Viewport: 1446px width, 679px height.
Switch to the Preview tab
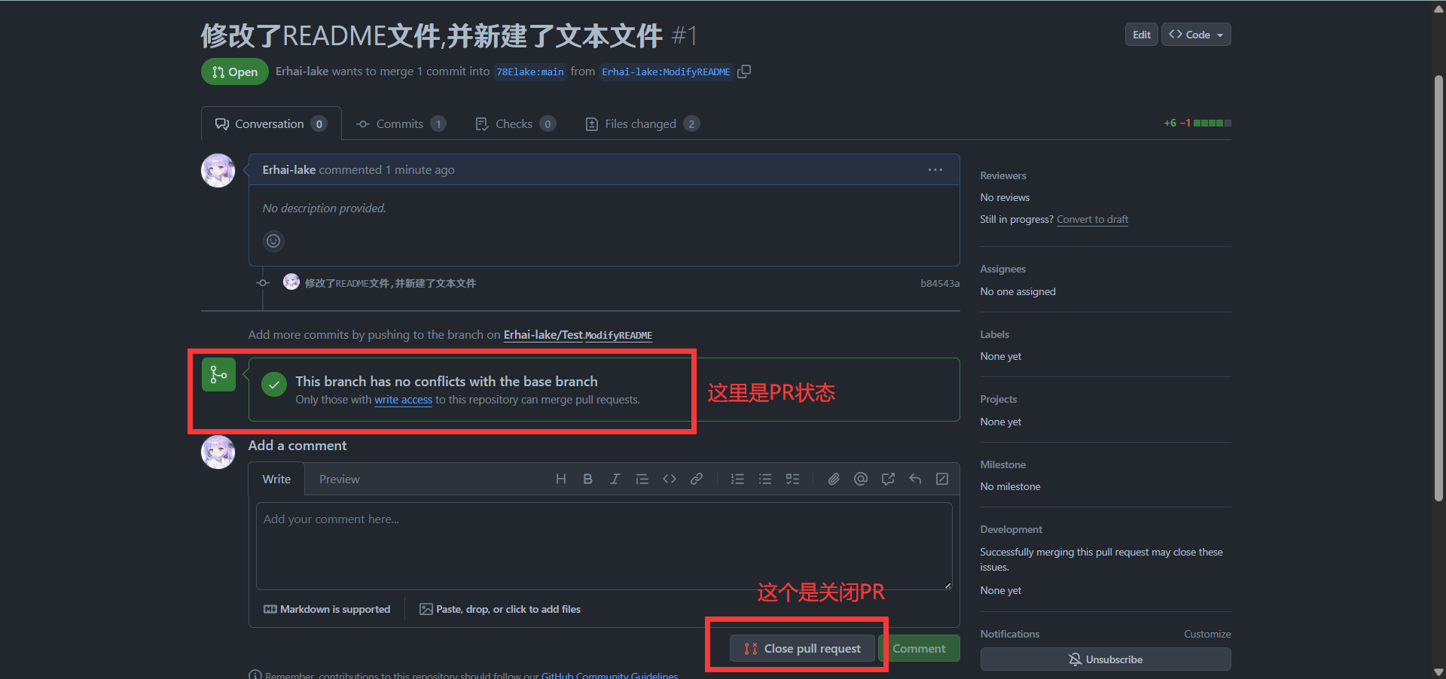(x=339, y=480)
